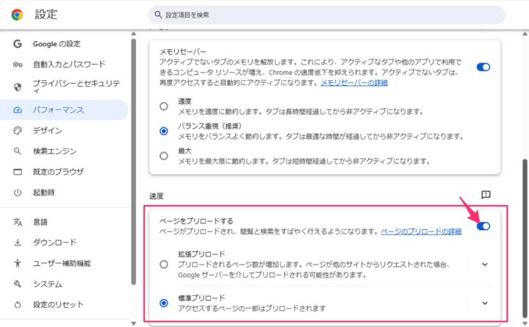Focus the 設定項目を検索 search field
Screen dimensions: 529x327
coord(326,15)
